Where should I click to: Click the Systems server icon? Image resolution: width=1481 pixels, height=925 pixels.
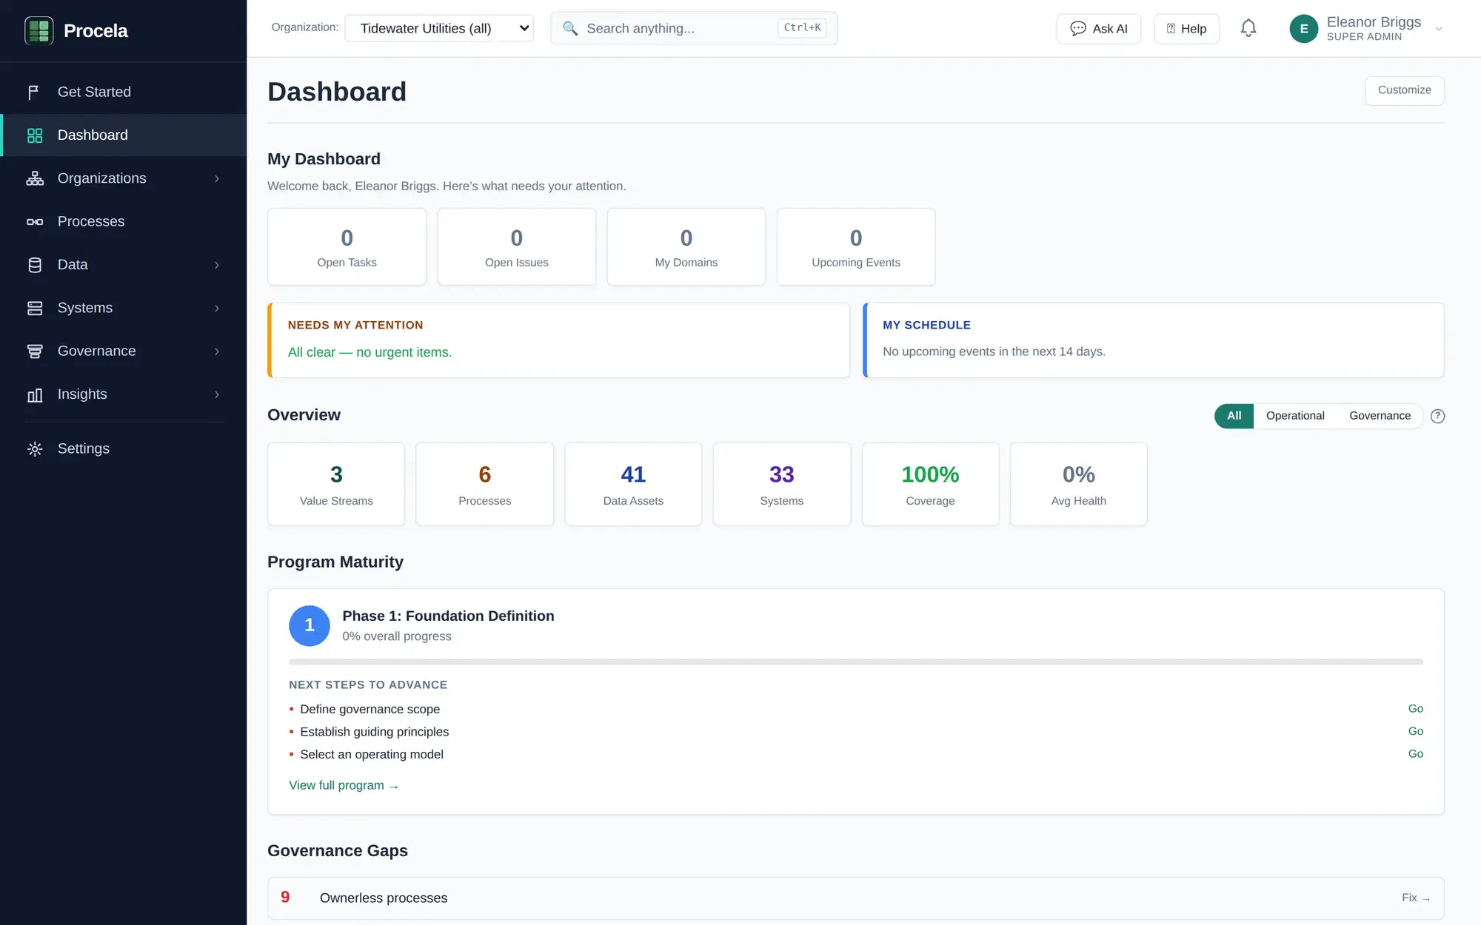pos(34,308)
